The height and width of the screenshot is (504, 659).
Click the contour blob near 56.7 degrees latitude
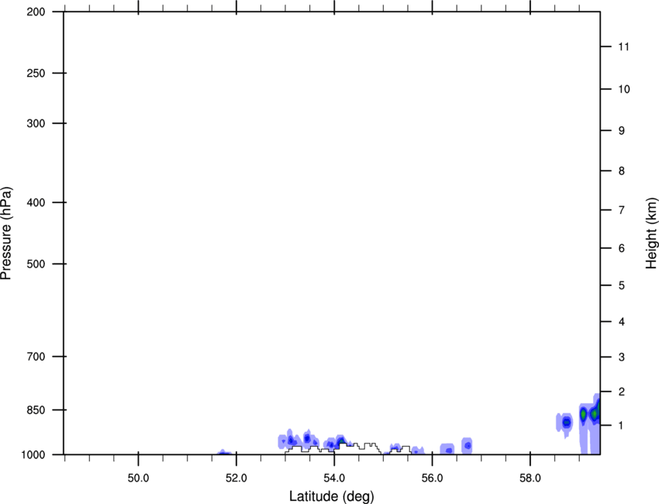(468, 446)
